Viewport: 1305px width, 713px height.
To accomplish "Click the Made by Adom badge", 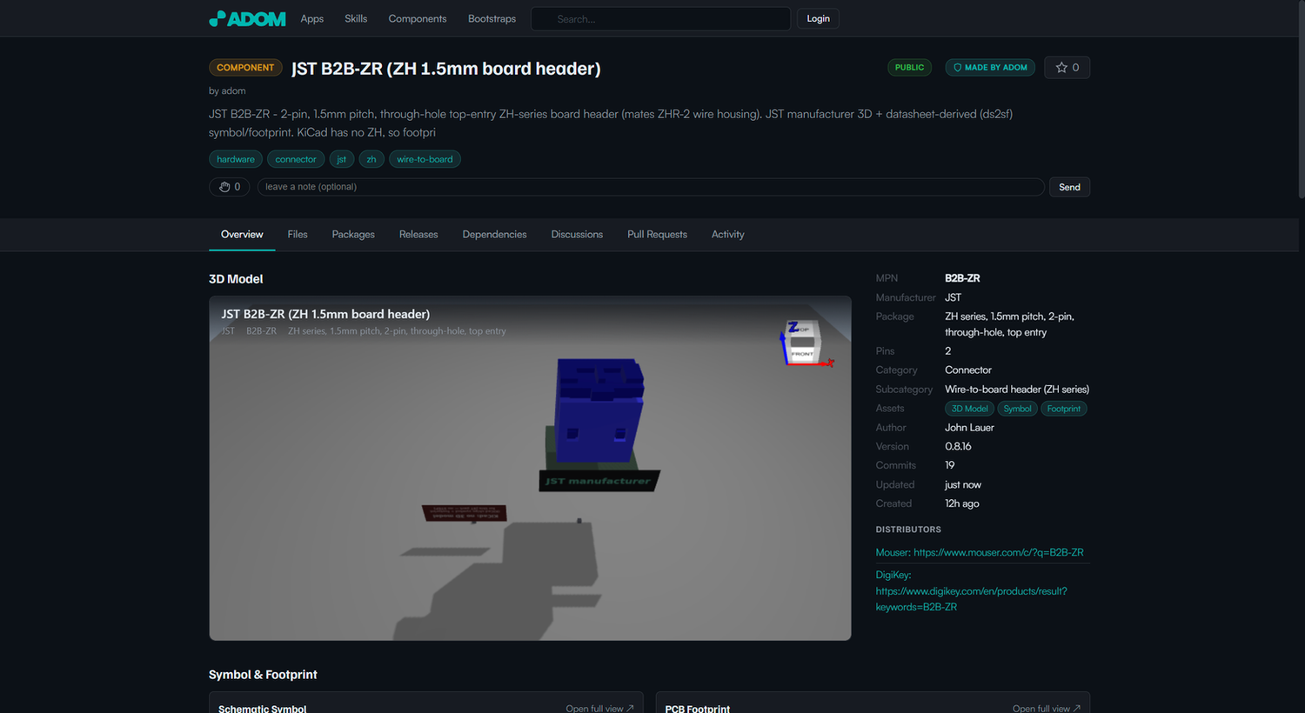I will coord(990,67).
